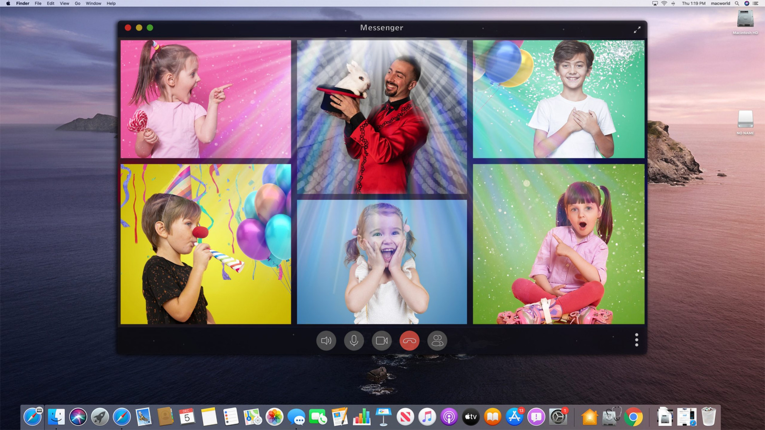The image size is (765, 430).
Task: Open the Help menu
Action: [x=111, y=3]
